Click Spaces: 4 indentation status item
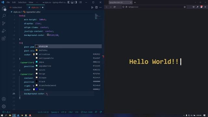 [55, 112]
